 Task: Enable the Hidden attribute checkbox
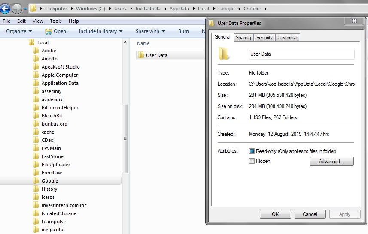[x=252, y=161]
